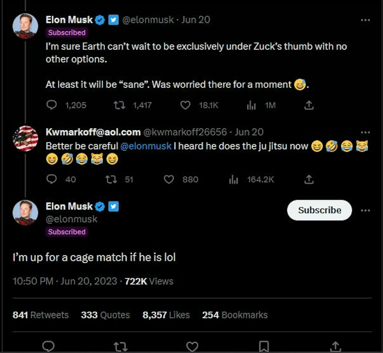Open more options next to Subscribe button
383x353 pixels.
tap(365, 210)
